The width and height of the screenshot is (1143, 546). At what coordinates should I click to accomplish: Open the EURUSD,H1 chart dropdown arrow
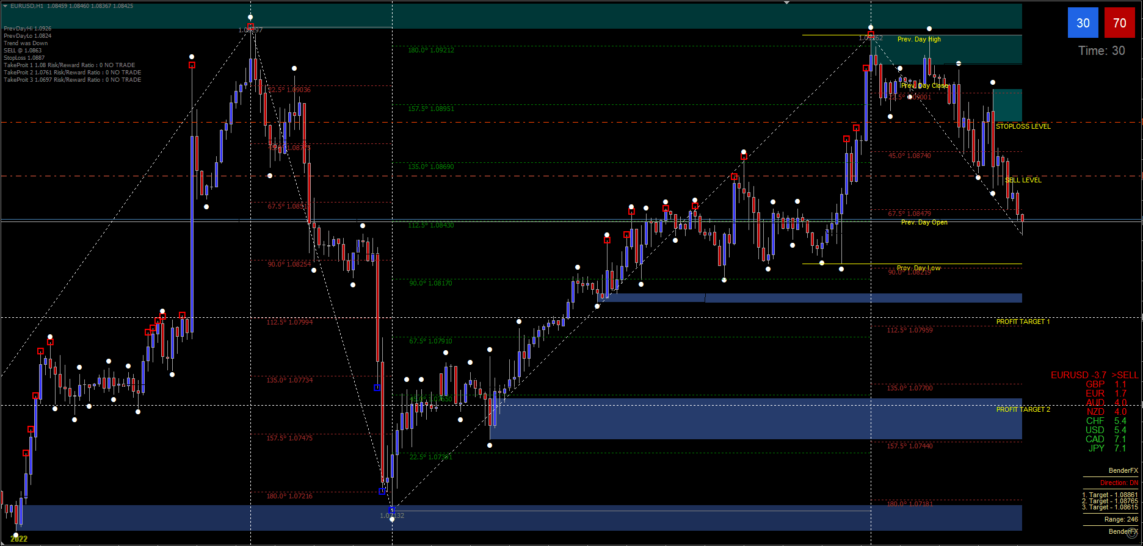(5, 5)
